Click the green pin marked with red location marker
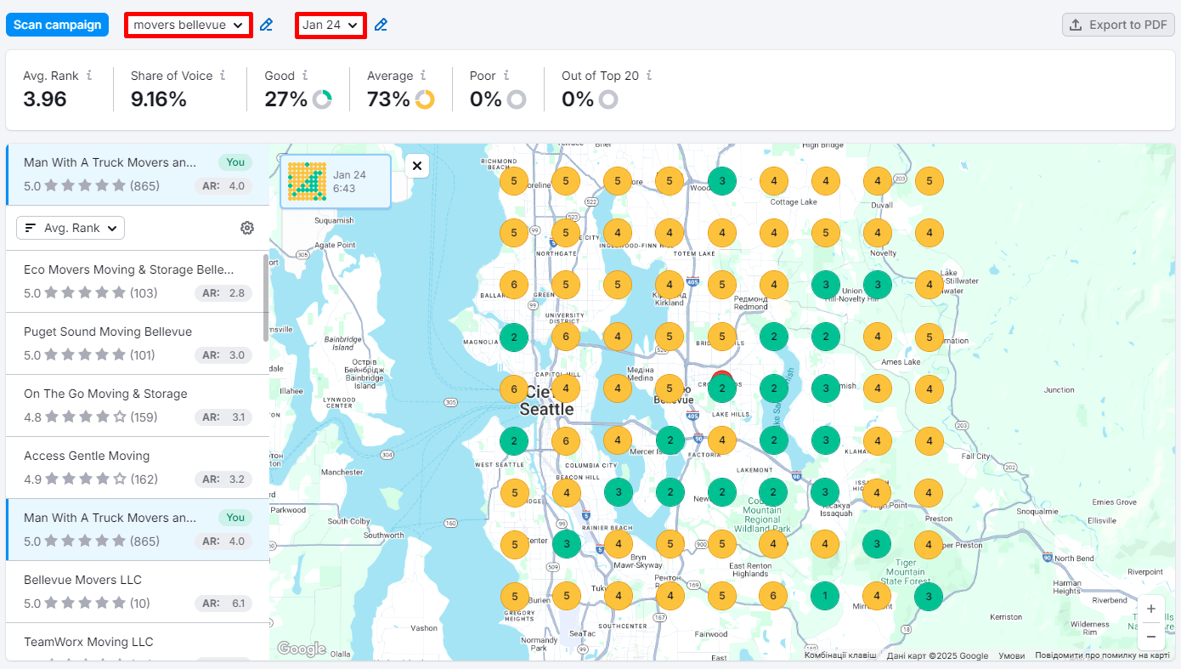 721,388
